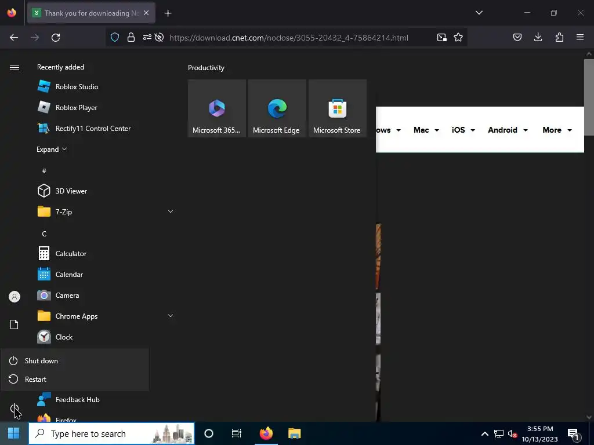The image size is (594, 445).
Task: Click the Power icon in Start menu
Action: click(15, 408)
